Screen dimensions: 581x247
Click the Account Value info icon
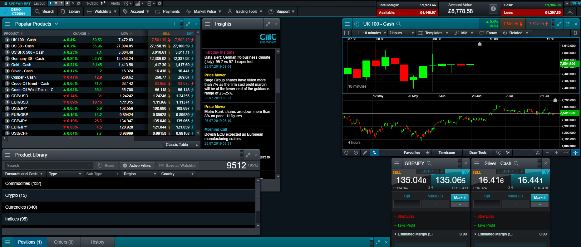[x=493, y=9]
